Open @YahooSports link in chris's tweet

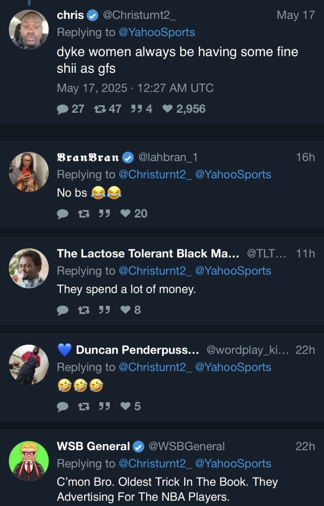click(157, 33)
